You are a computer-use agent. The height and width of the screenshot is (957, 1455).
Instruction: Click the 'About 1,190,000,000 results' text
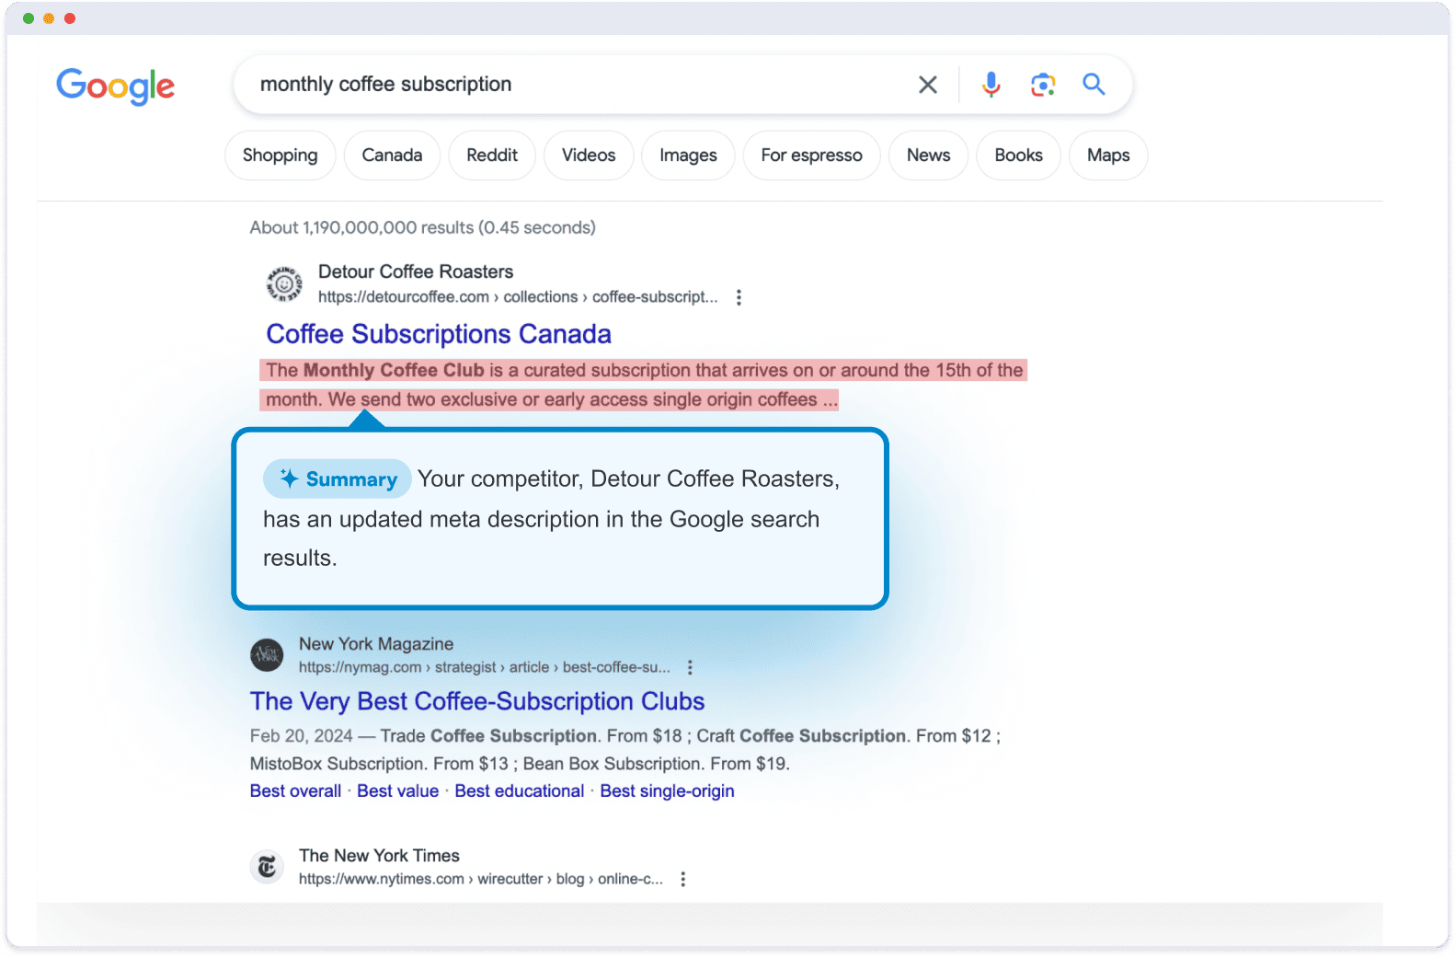(423, 227)
